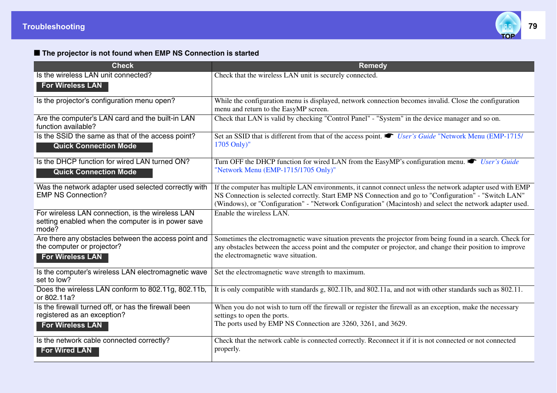557x393 pixels.
Task: Click 'For wireless LAN connection' power save question
Action: pyautogui.click(x=120, y=221)
